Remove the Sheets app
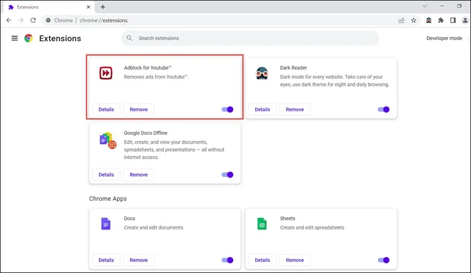The width and height of the screenshot is (471, 273). [x=294, y=260]
